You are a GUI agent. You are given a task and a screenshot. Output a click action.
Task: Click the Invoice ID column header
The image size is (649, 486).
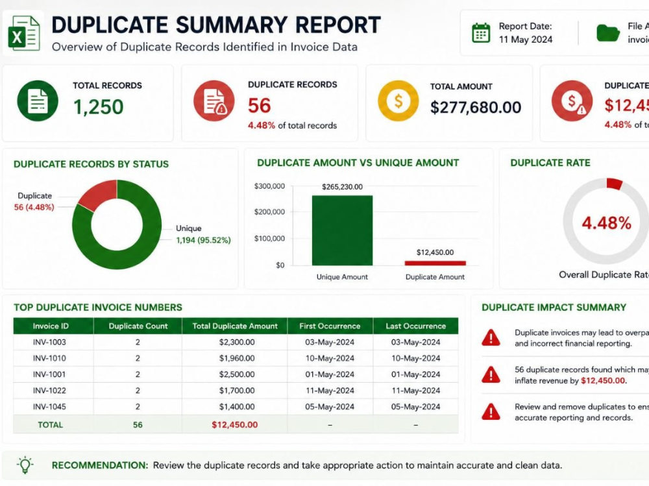[53, 326]
